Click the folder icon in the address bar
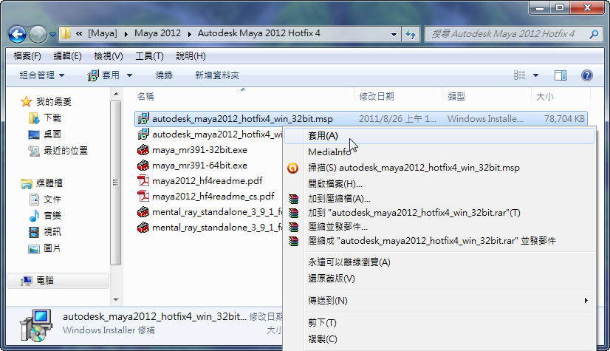 pyautogui.click(x=66, y=33)
